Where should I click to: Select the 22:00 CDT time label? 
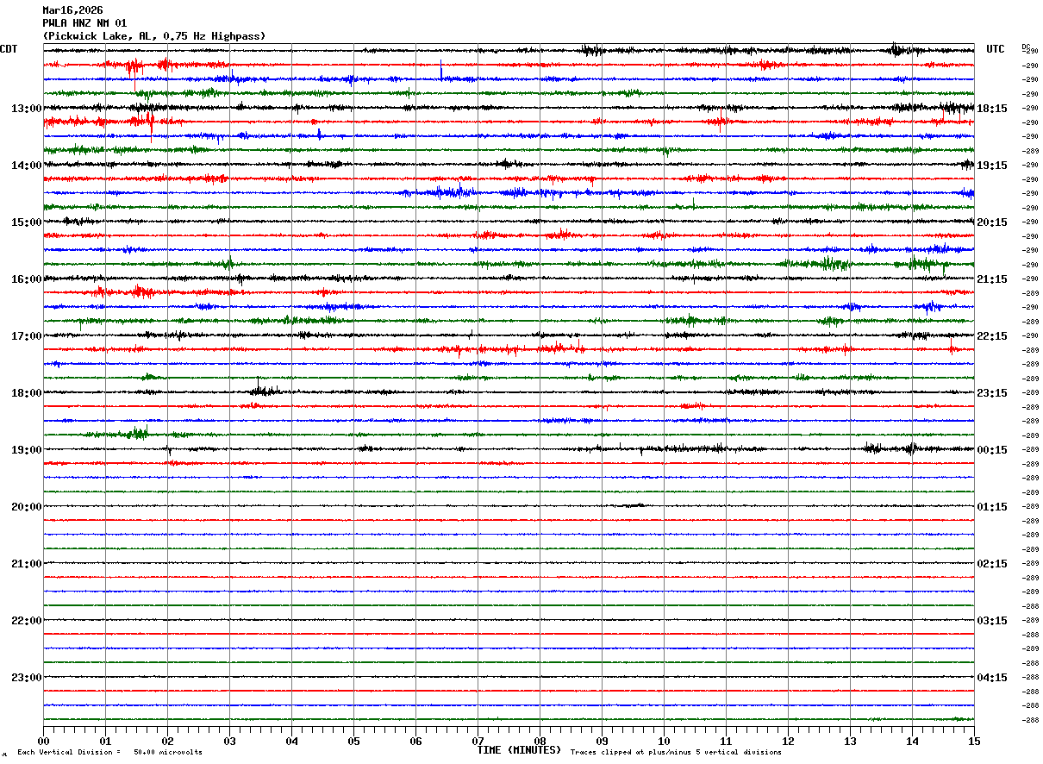click(26, 621)
